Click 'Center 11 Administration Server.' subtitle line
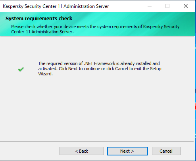The image size is (196, 161). [42, 32]
